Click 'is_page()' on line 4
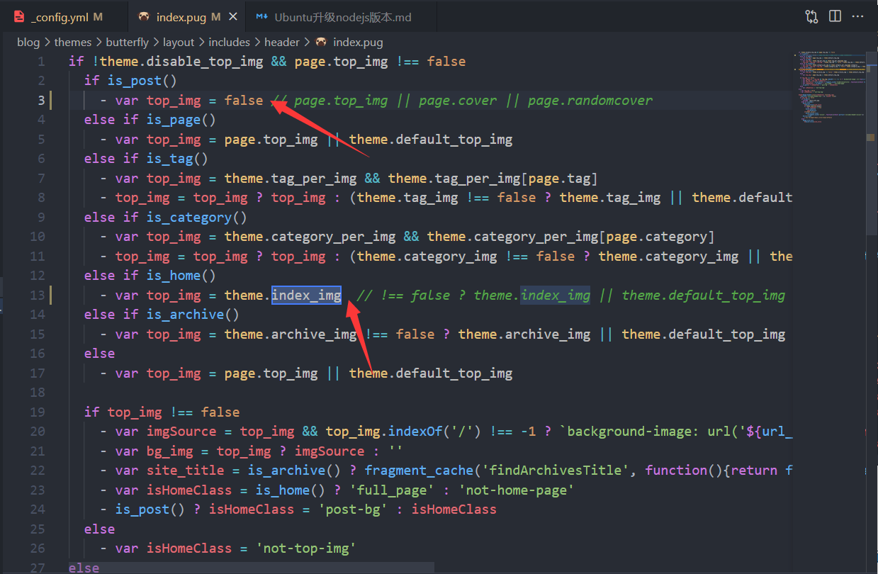Viewport: 878px width, 574px height. click(181, 120)
